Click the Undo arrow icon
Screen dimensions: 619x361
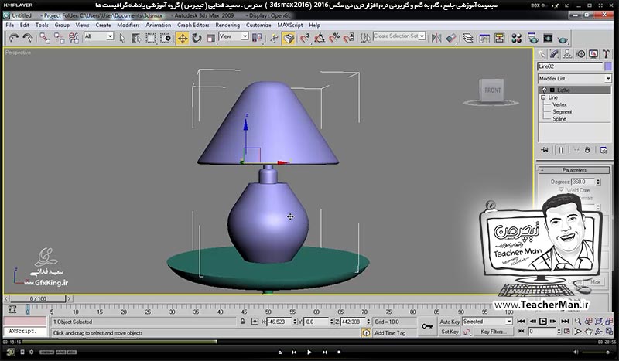pos(13,39)
